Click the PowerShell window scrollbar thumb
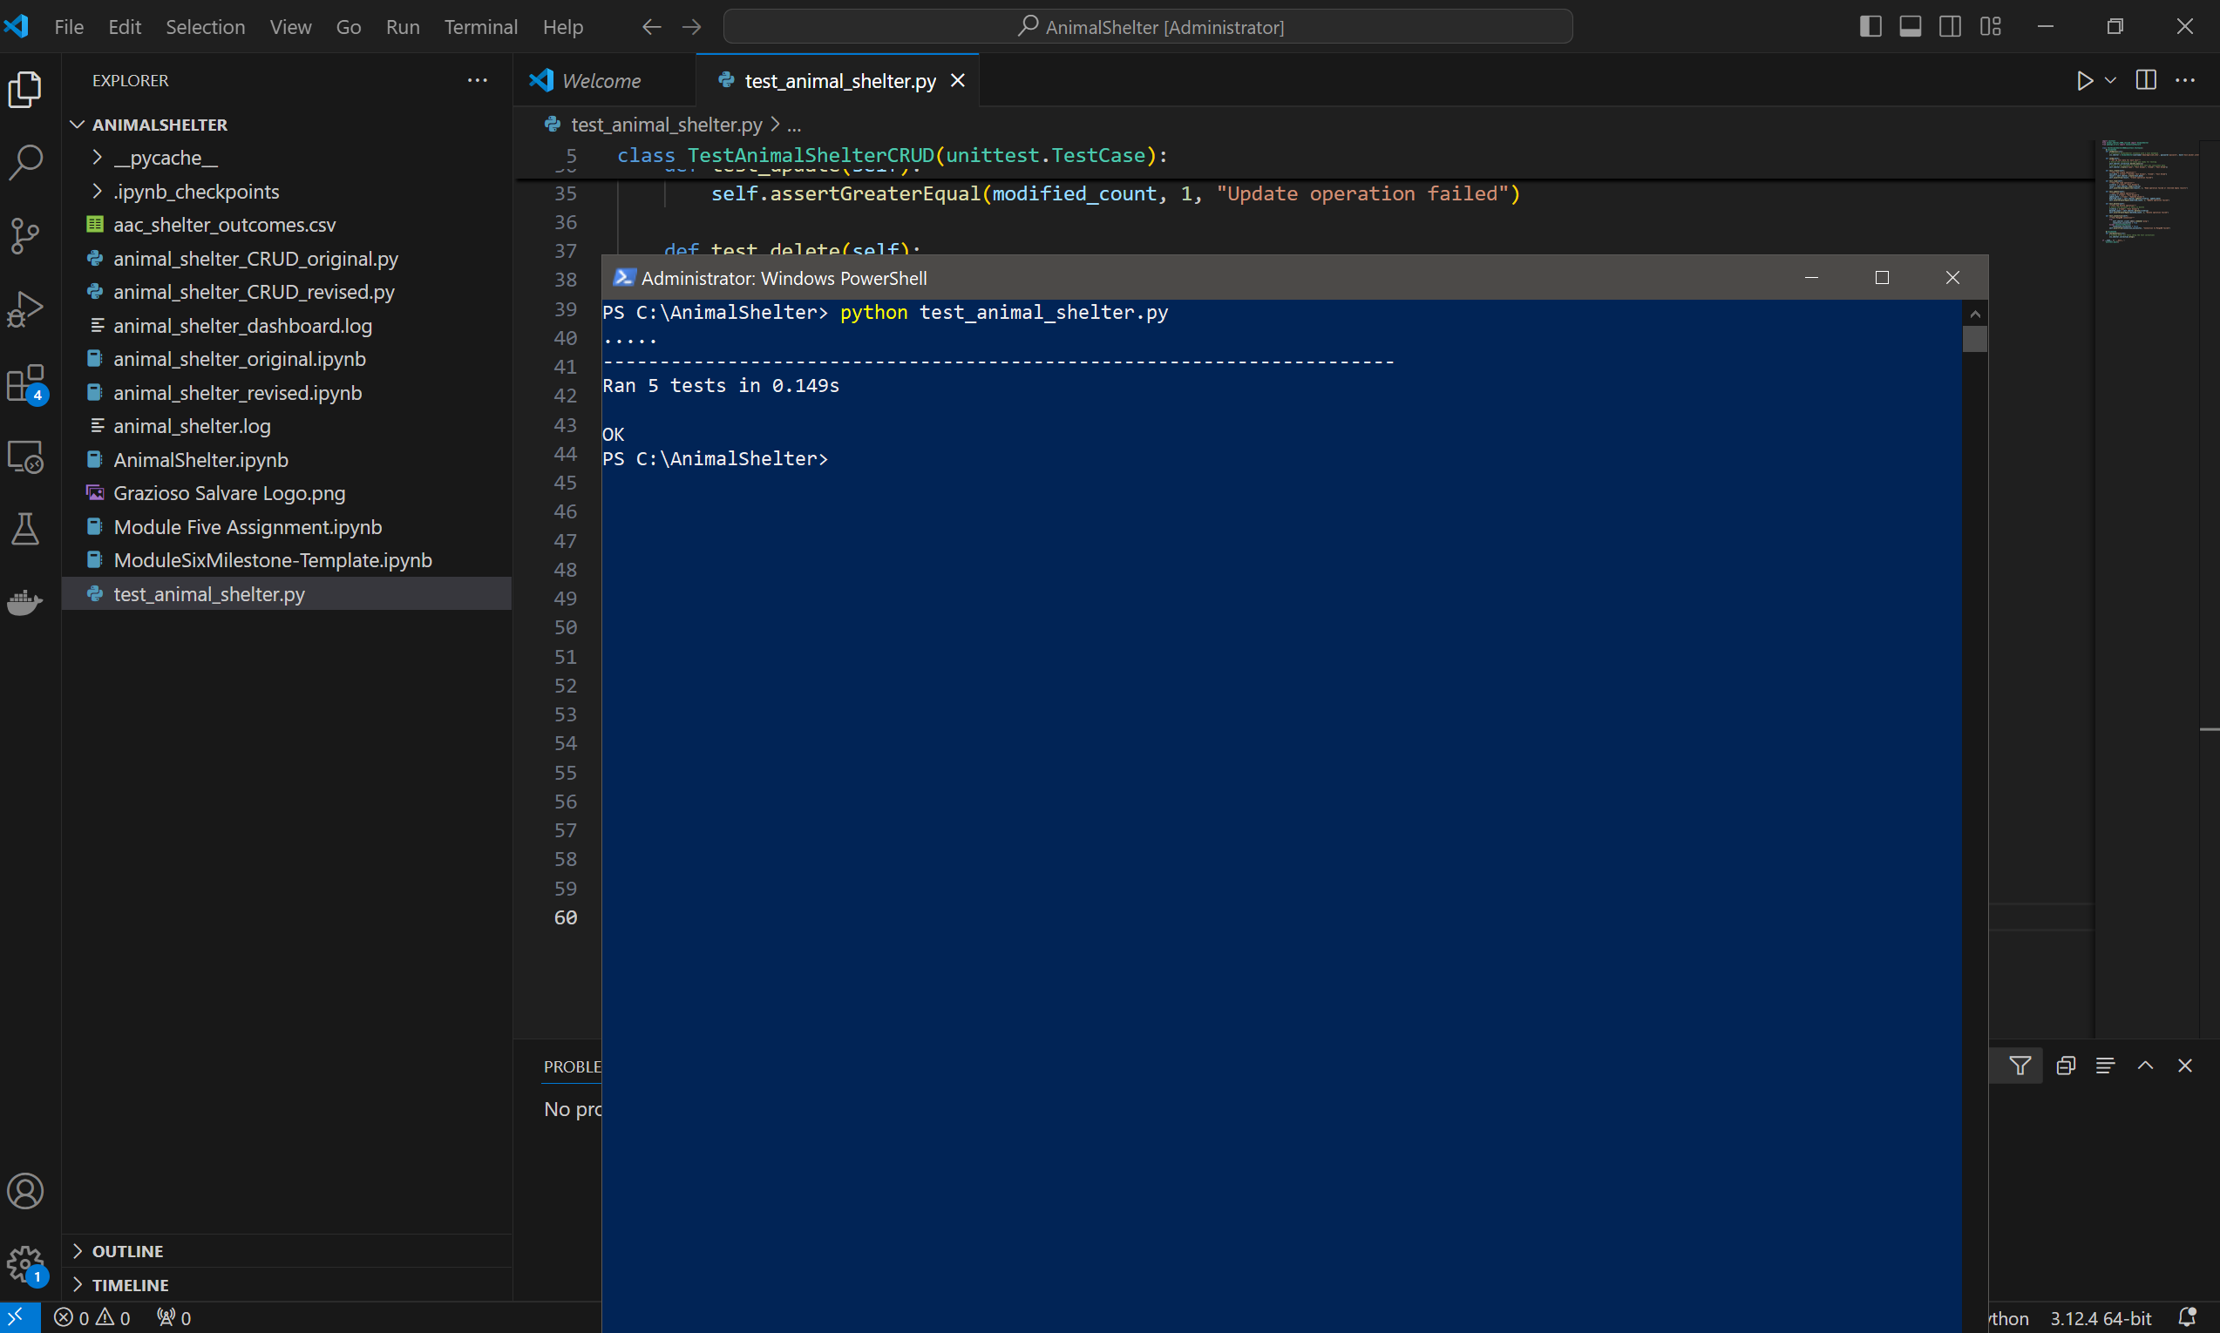Image resolution: width=2220 pixels, height=1333 pixels. click(1975, 340)
